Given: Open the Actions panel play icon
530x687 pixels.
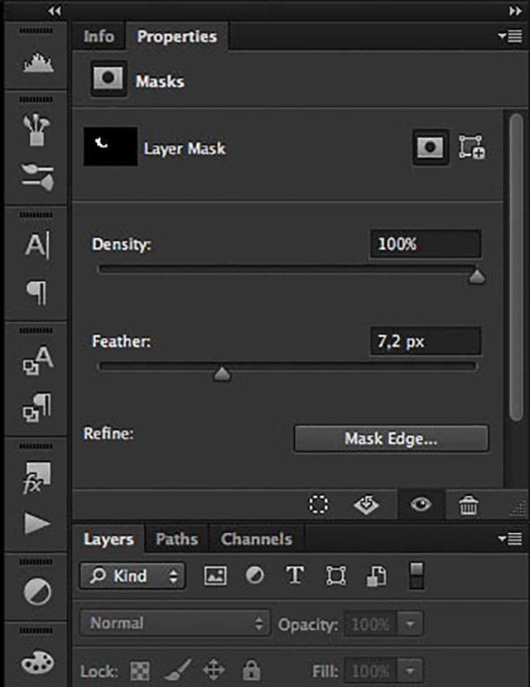Looking at the screenshot, I should (37, 524).
